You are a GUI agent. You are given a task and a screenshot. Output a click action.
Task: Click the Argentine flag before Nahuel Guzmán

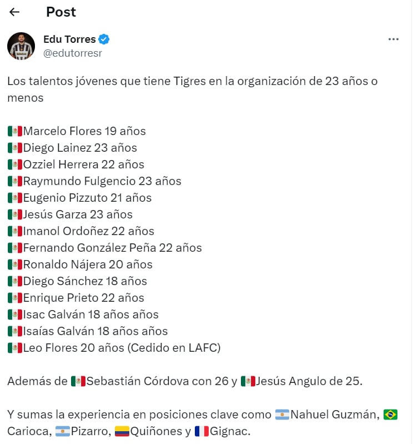click(282, 415)
